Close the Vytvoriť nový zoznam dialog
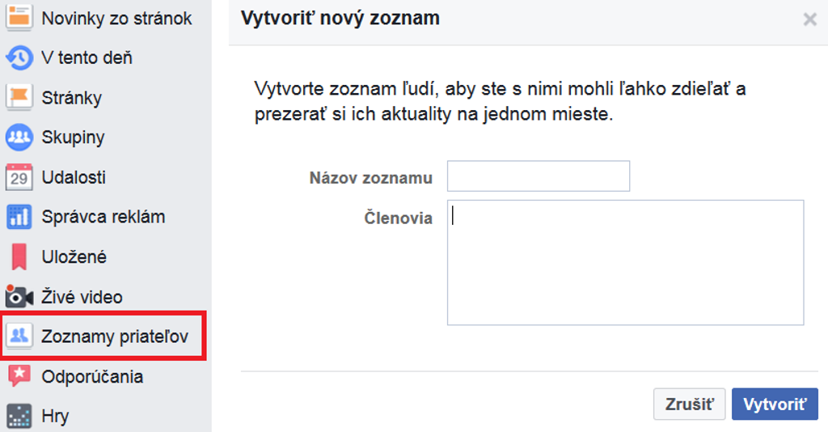Image resolution: width=828 pixels, height=432 pixels. click(x=809, y=19)
